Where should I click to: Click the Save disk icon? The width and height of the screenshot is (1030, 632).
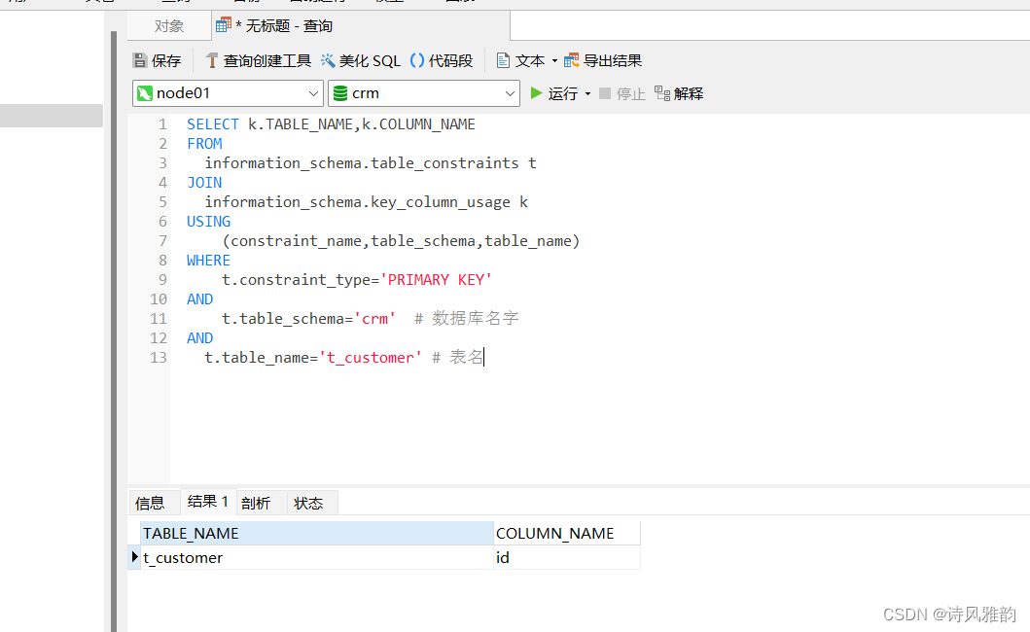(140, 60)
